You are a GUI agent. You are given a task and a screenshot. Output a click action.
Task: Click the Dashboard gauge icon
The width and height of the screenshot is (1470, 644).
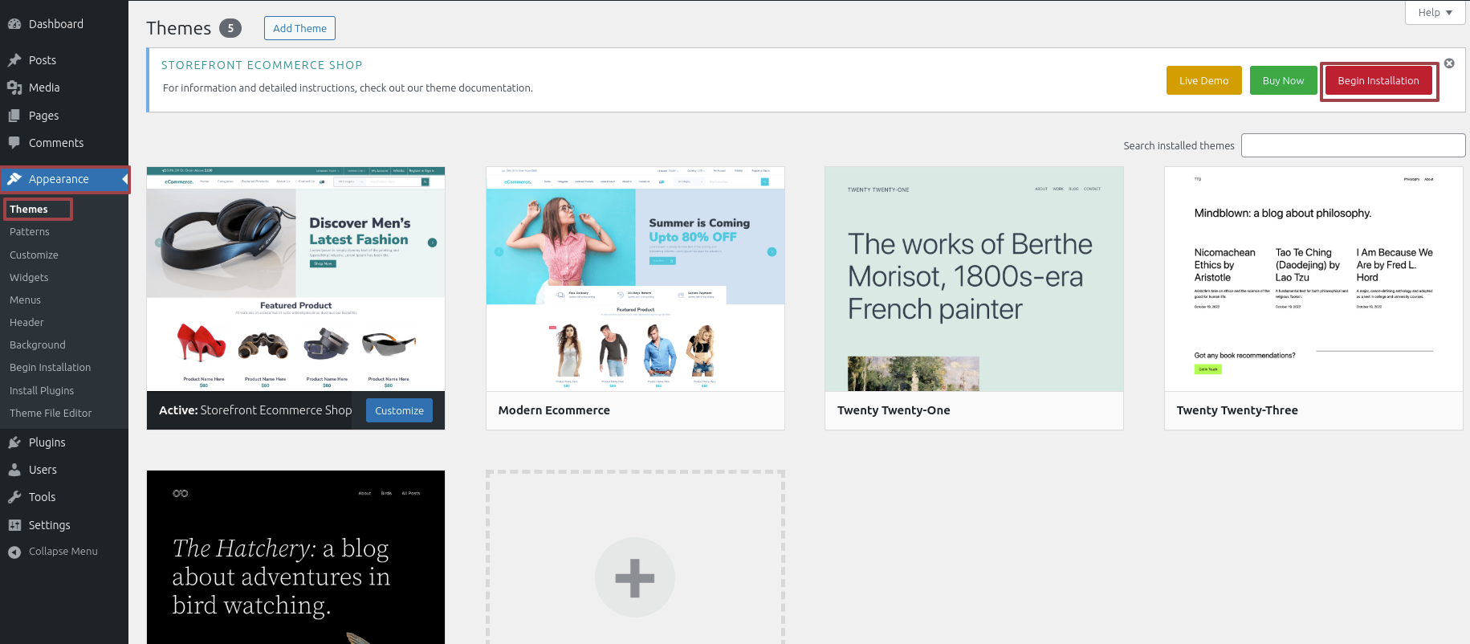[x=14, y=24]
